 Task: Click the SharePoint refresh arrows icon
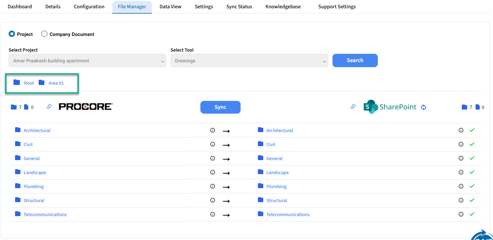(x=423, y=107)
